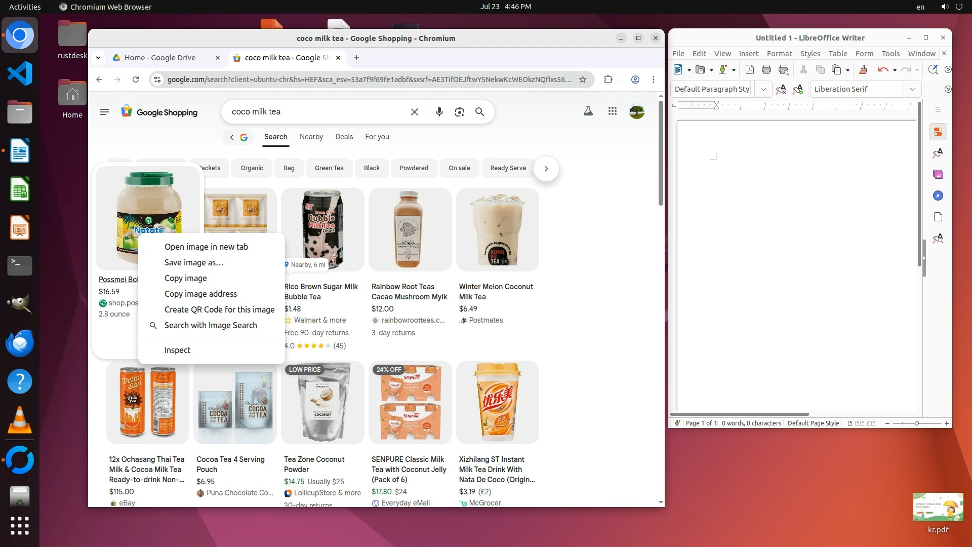This screenshot has height=547, width=972.
Task: Click Undo arrow in Writer toolbar
Action: (x=883, y=70)
